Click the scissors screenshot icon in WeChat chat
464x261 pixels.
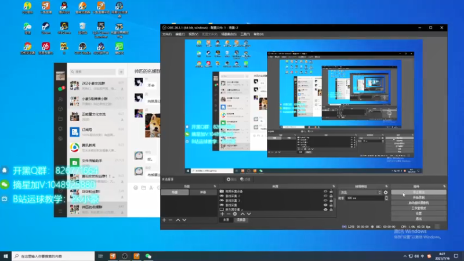click(151, 187)
